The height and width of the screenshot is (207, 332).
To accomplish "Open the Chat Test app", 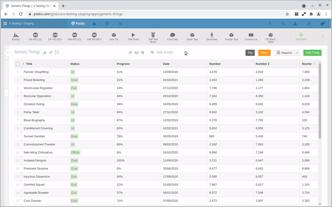I will 172,36.
